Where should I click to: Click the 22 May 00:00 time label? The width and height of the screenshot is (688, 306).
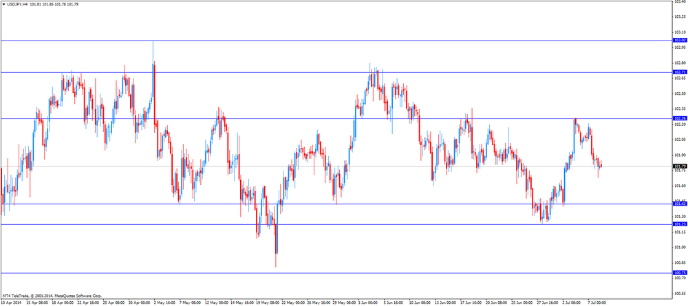pos(292,303)
